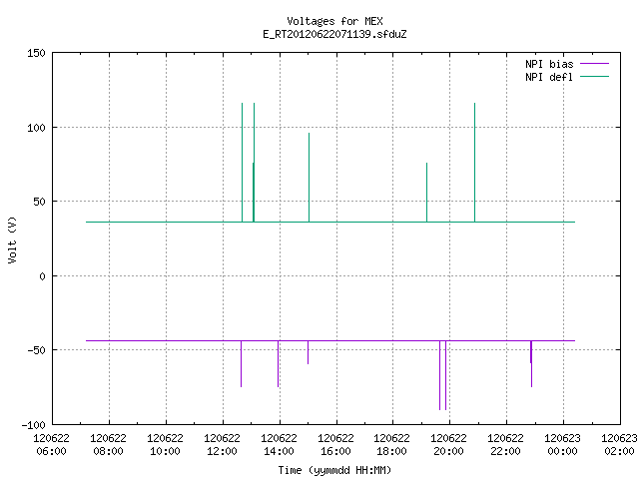
Task: Click the chart title 'Voltages for MEX'
Action: tap(334, 21)
